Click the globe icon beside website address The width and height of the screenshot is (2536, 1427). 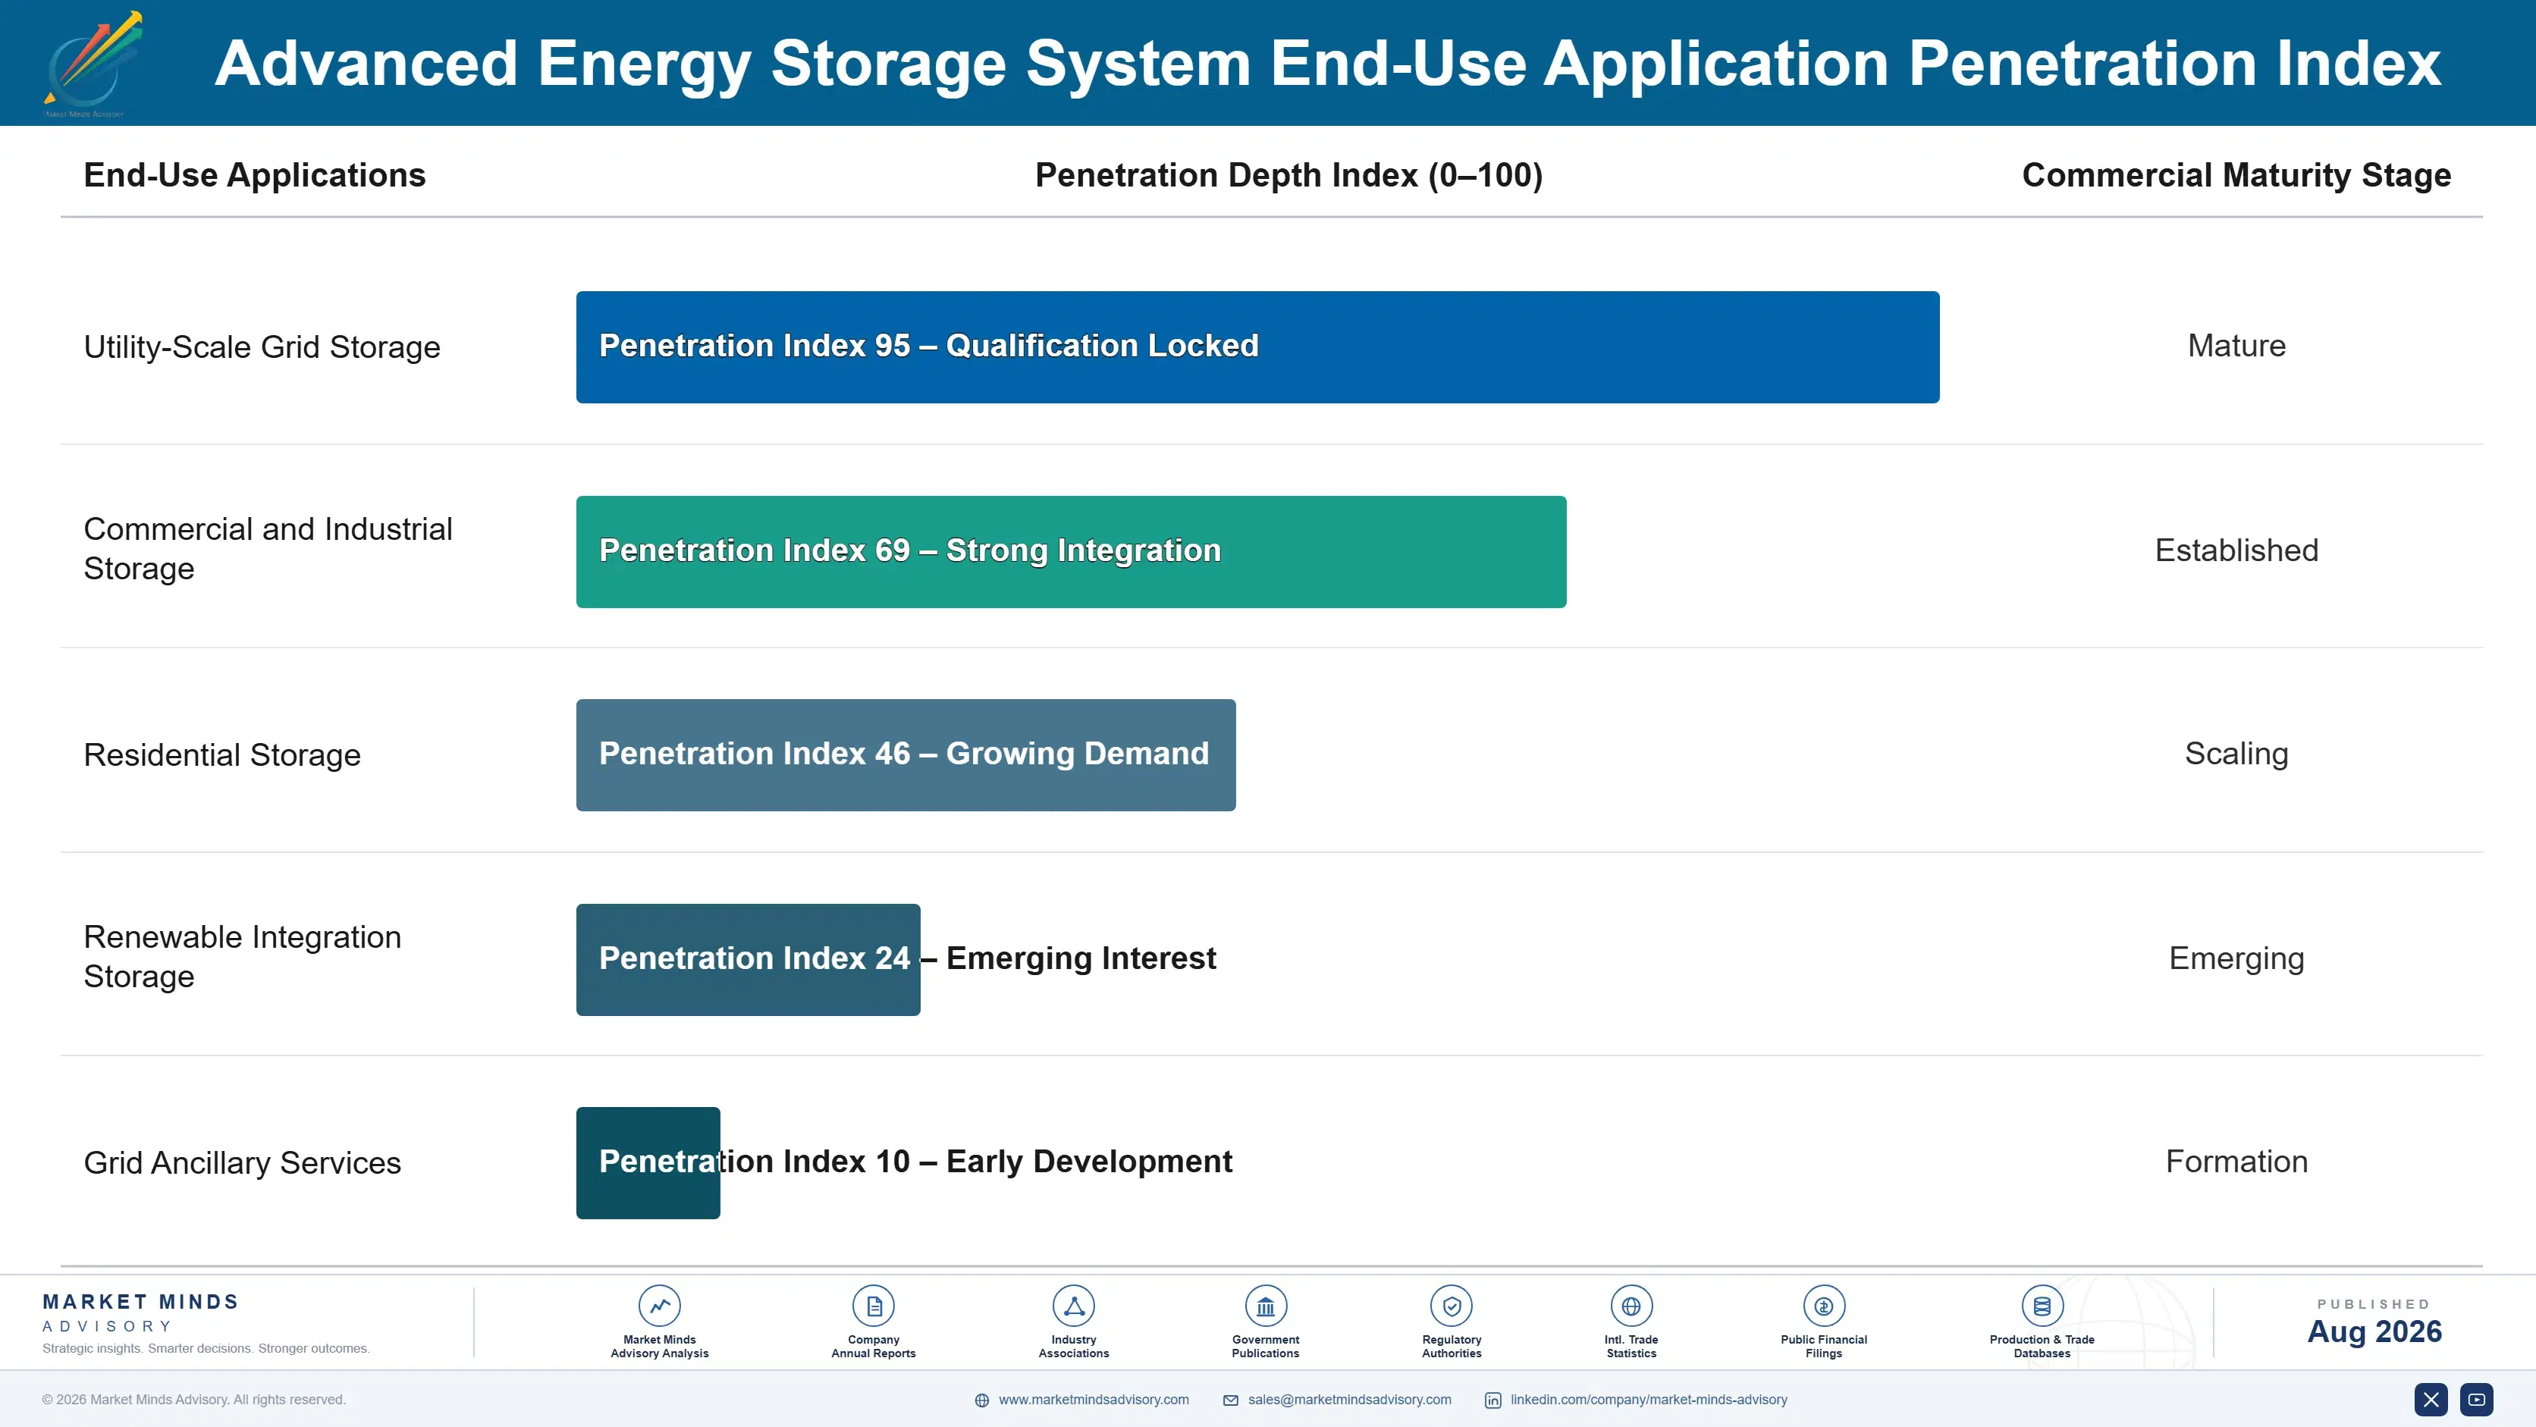pyautogui.click(x=981, y=1400)
